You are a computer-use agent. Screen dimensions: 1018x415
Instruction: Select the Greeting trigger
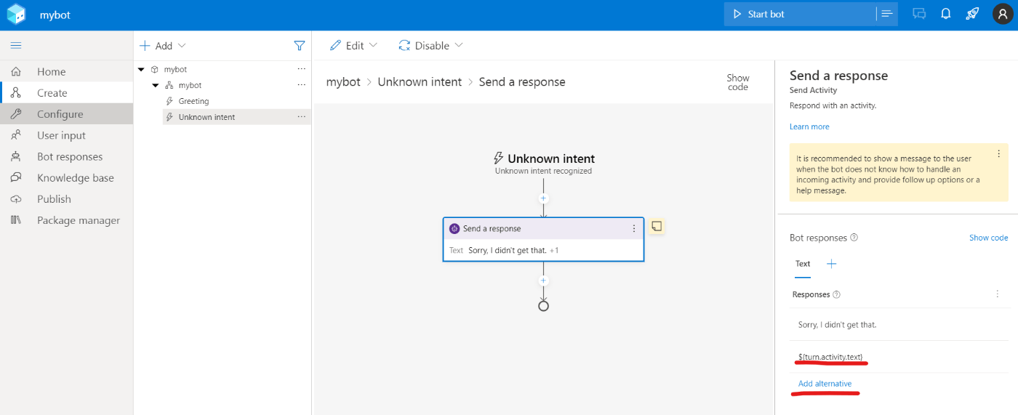click(193, 101)
